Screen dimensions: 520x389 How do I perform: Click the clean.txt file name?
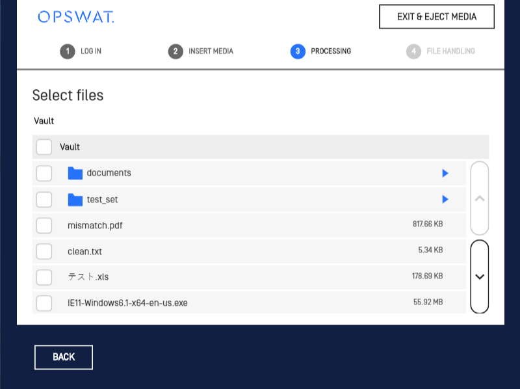tap(85, 252)
